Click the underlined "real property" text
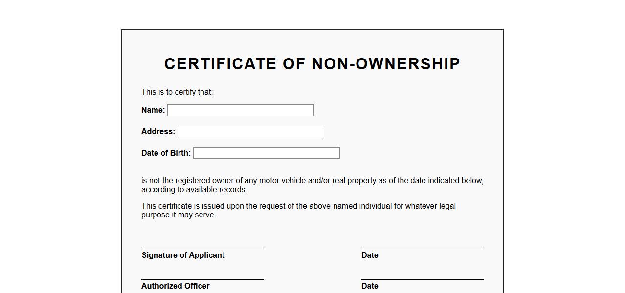 [354, 181]
